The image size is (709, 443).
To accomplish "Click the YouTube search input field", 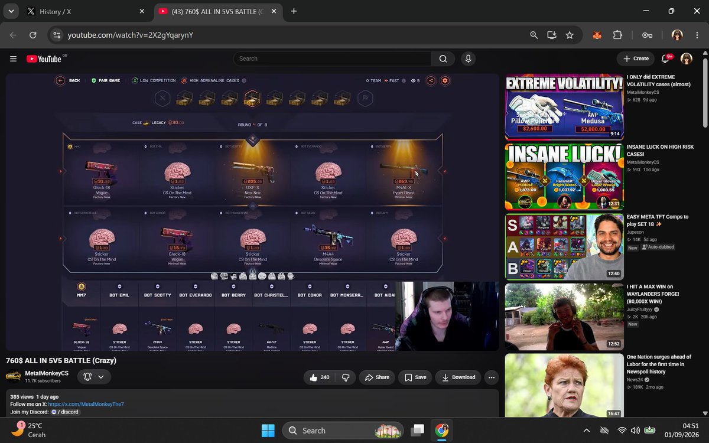I will point(333,58).
